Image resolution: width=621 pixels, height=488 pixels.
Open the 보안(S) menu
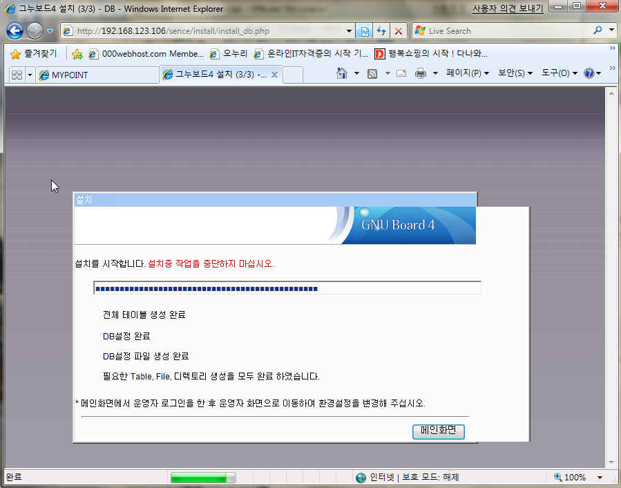(x=515, y=73)
